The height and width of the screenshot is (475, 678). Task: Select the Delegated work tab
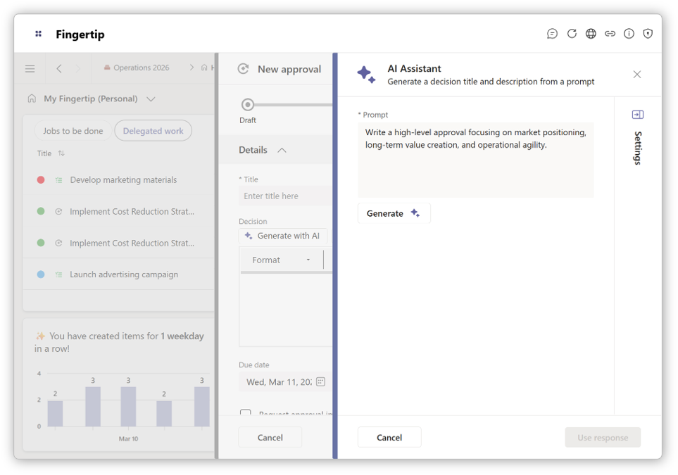(x=153, y=131)
